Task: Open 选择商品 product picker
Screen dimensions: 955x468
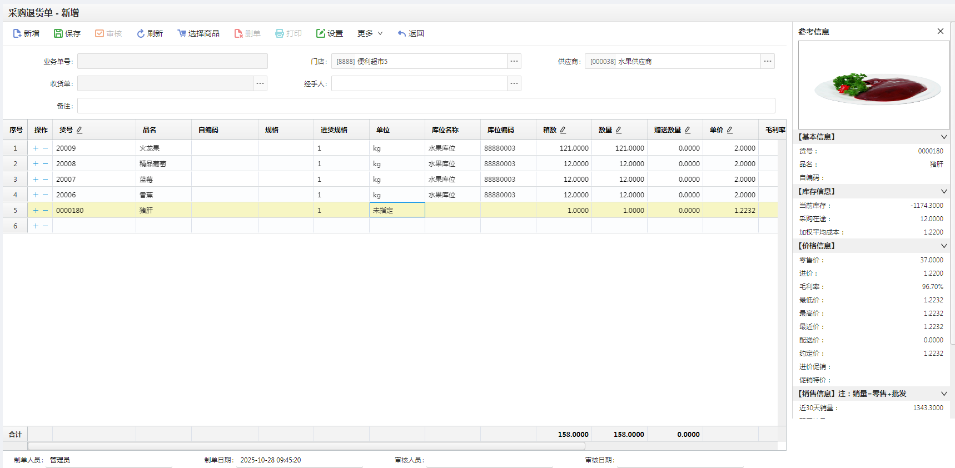Action: click(198, 33)
